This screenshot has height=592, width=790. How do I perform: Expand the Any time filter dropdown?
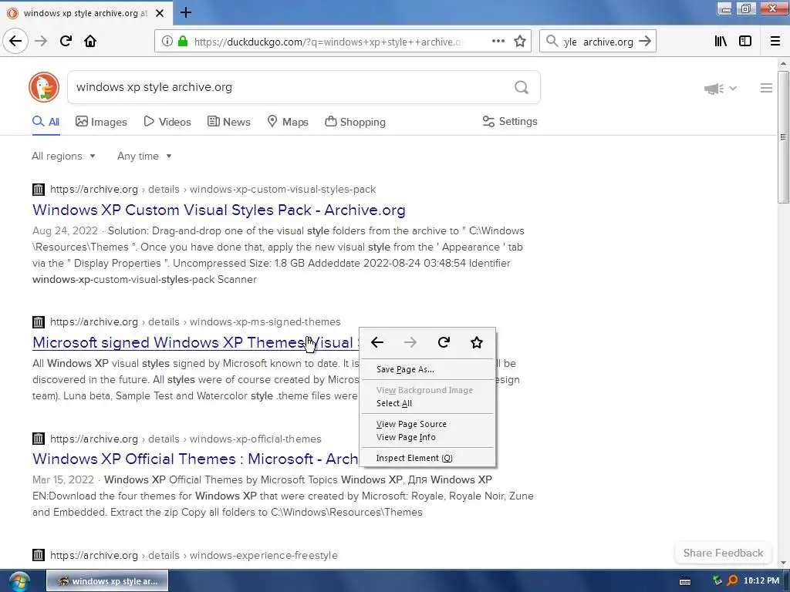pos(144,156)
